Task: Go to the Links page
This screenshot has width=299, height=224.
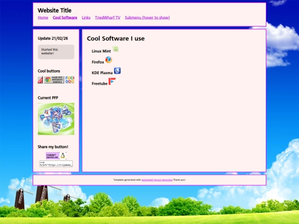Action: pyautogui.click(x=86, y=18)
